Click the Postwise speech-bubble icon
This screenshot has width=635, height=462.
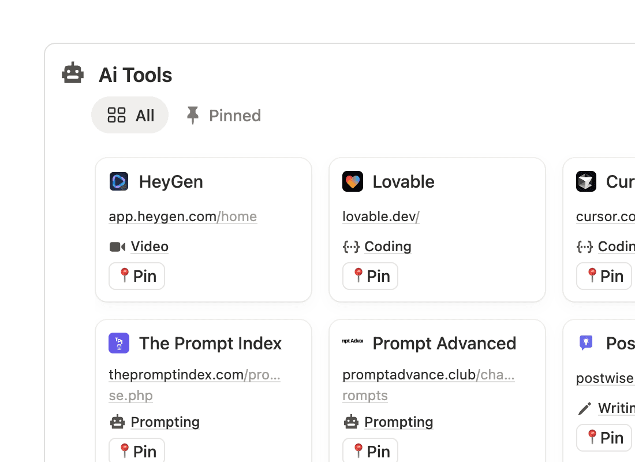[586, 343]
